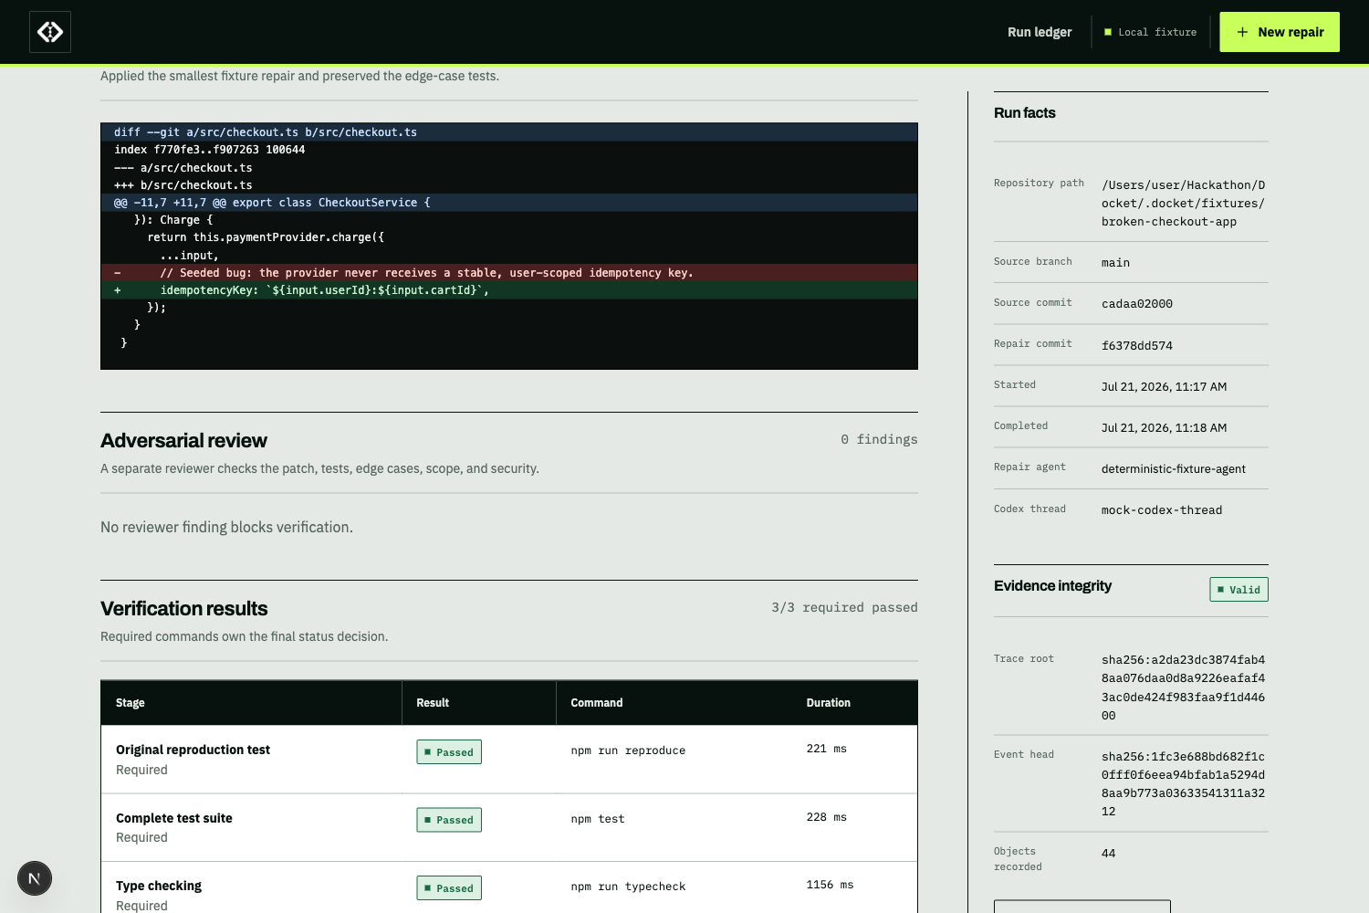The width and height of the screenshot is (1369, 913).
Task: Click the @@ hunk header line
Action: tap(509, 203)
